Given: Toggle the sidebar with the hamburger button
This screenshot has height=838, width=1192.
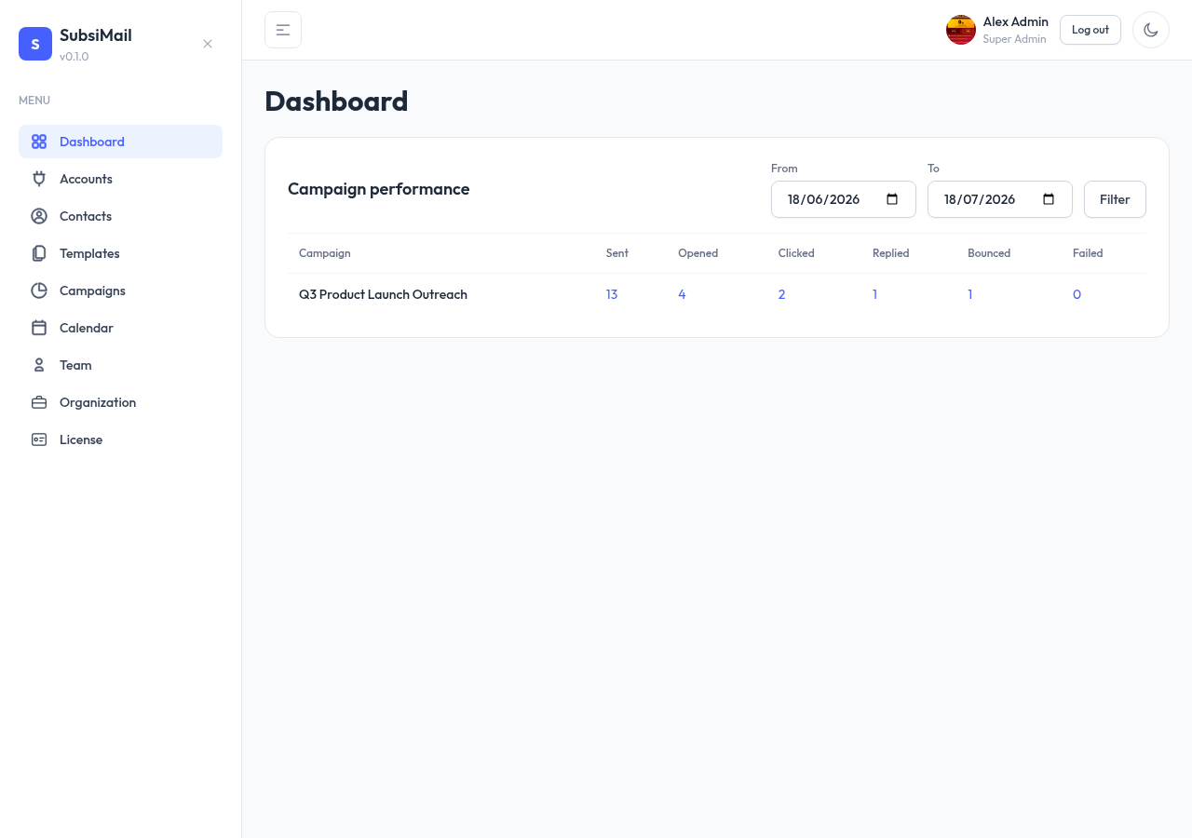Looking at the screenshot, I should 283,30.
